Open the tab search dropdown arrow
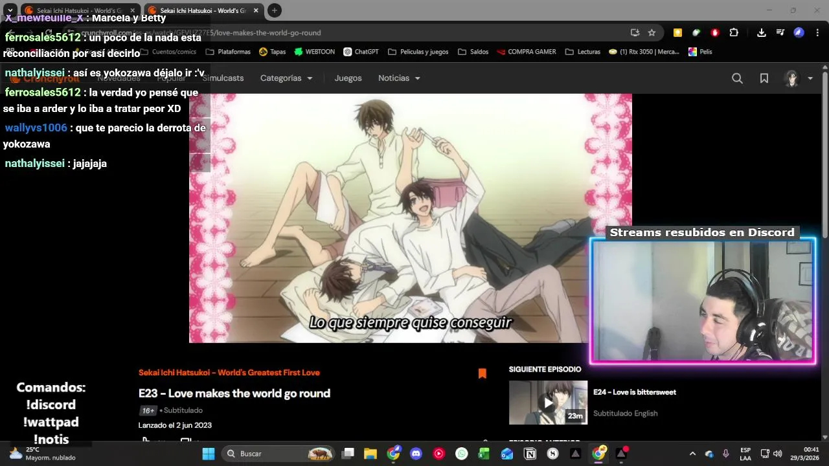 (x=10, y=10)
